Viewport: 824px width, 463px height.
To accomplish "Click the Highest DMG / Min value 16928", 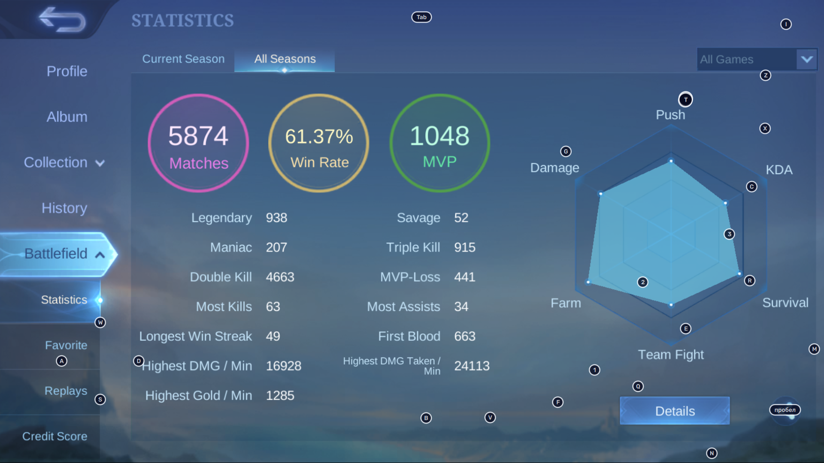I will (284, 366).
